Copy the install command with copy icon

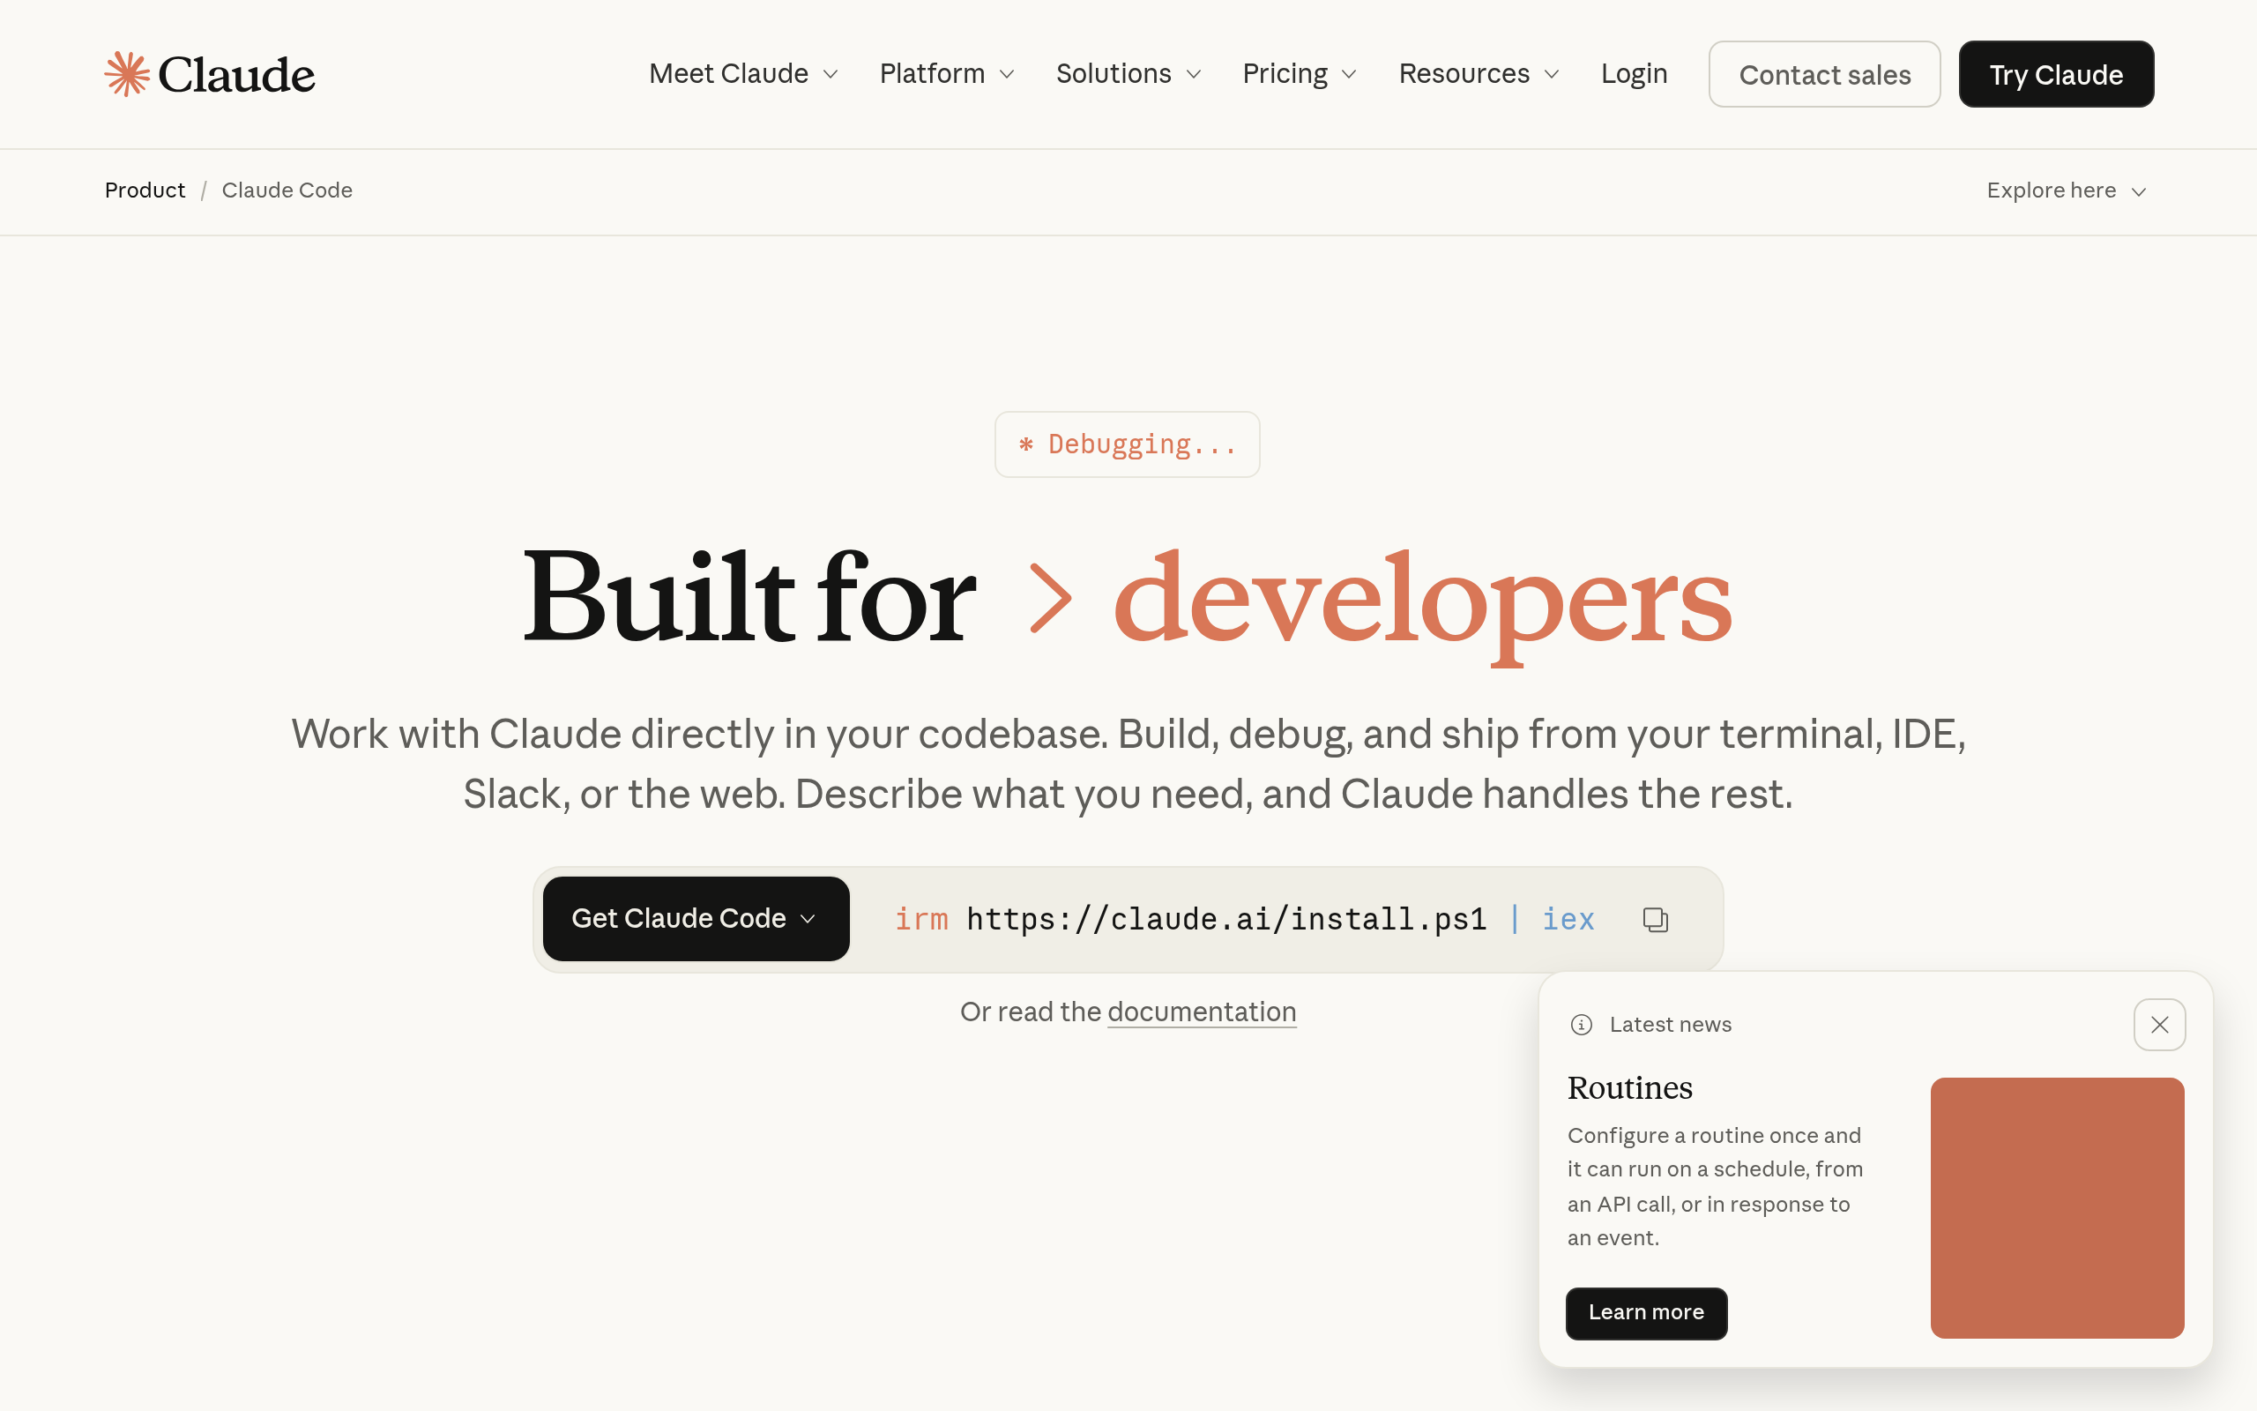click(x=1656, y=919)
